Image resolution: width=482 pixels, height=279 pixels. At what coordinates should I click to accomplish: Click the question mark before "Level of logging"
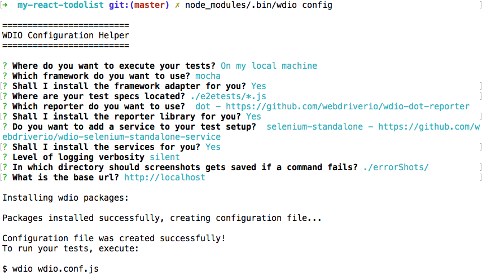point(5,157)
